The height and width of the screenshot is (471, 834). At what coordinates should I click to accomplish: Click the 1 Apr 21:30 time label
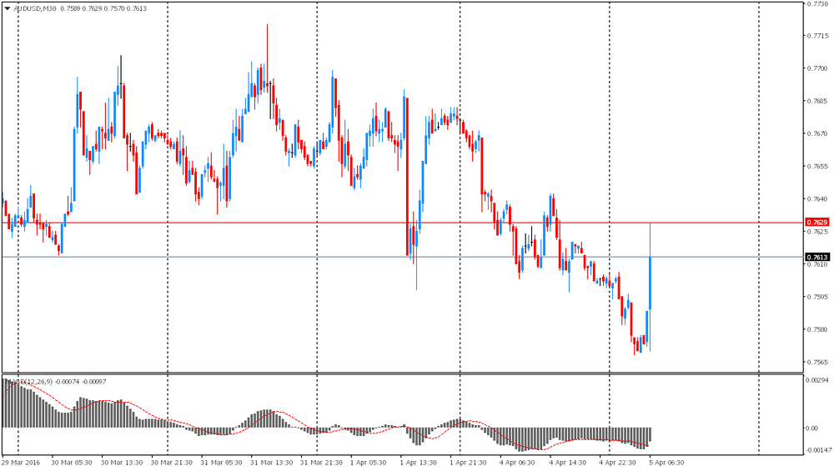[x=468, y=463]
